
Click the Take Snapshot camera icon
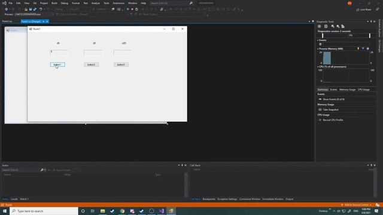tap(320, 110)
